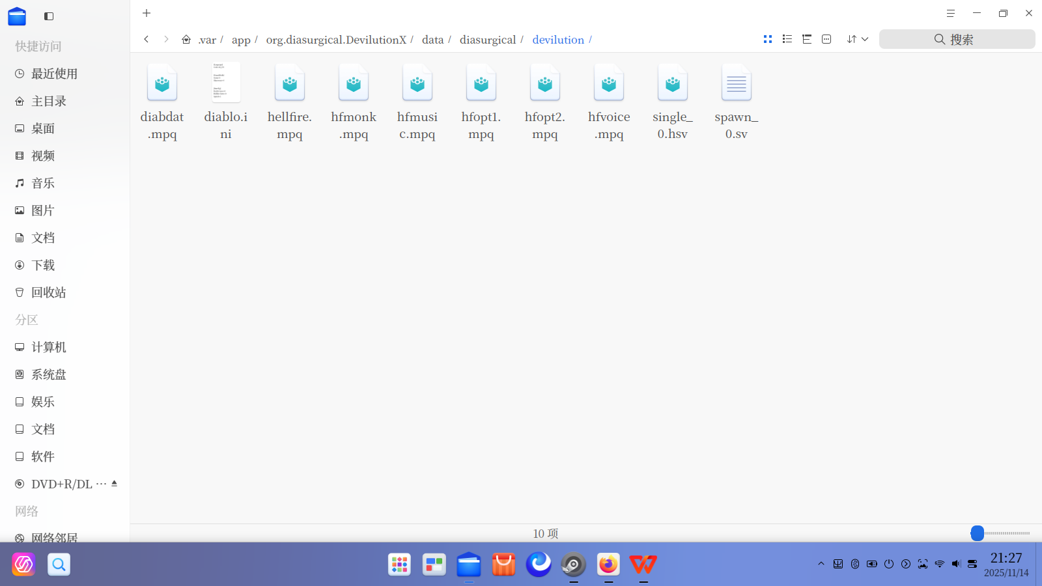This screenshot has height=586, width=1042.
Task: Open the hamburger main menu
Action: (951, 13)
